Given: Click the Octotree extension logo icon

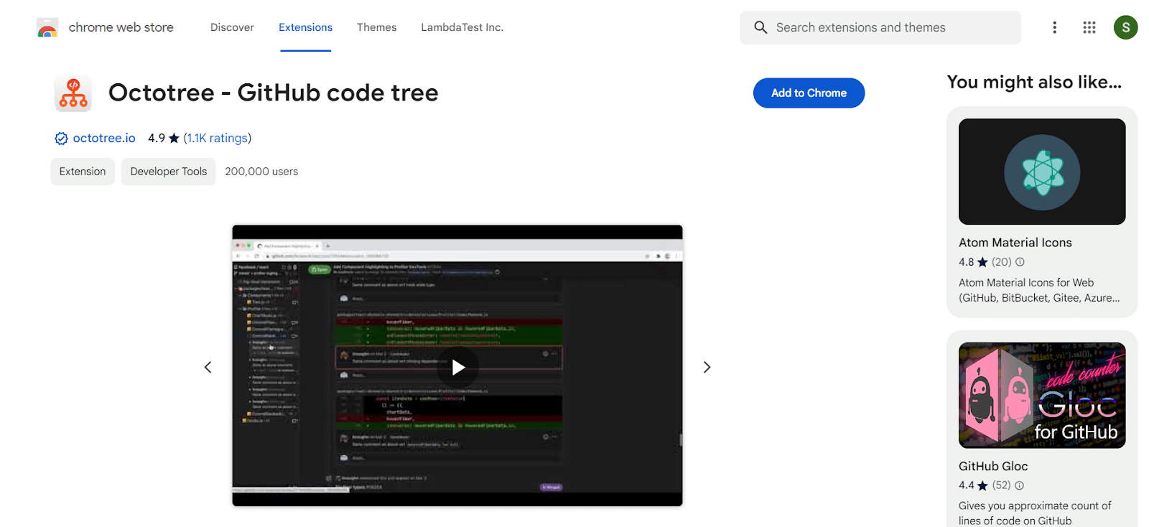Looking at the screenshot, I should (73, 93).
